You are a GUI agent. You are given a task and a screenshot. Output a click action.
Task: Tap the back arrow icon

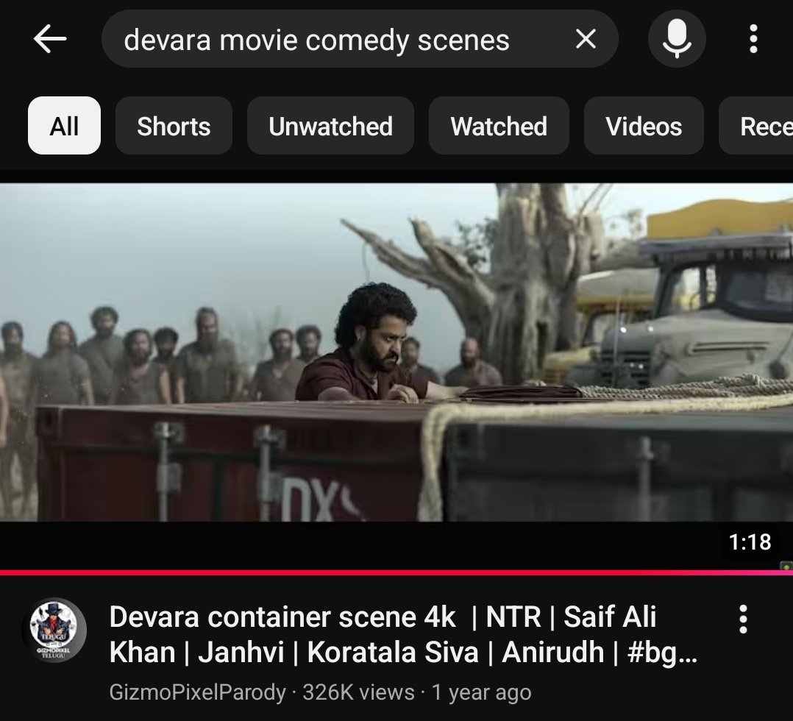pyautogui.click(x=49, y=39)
